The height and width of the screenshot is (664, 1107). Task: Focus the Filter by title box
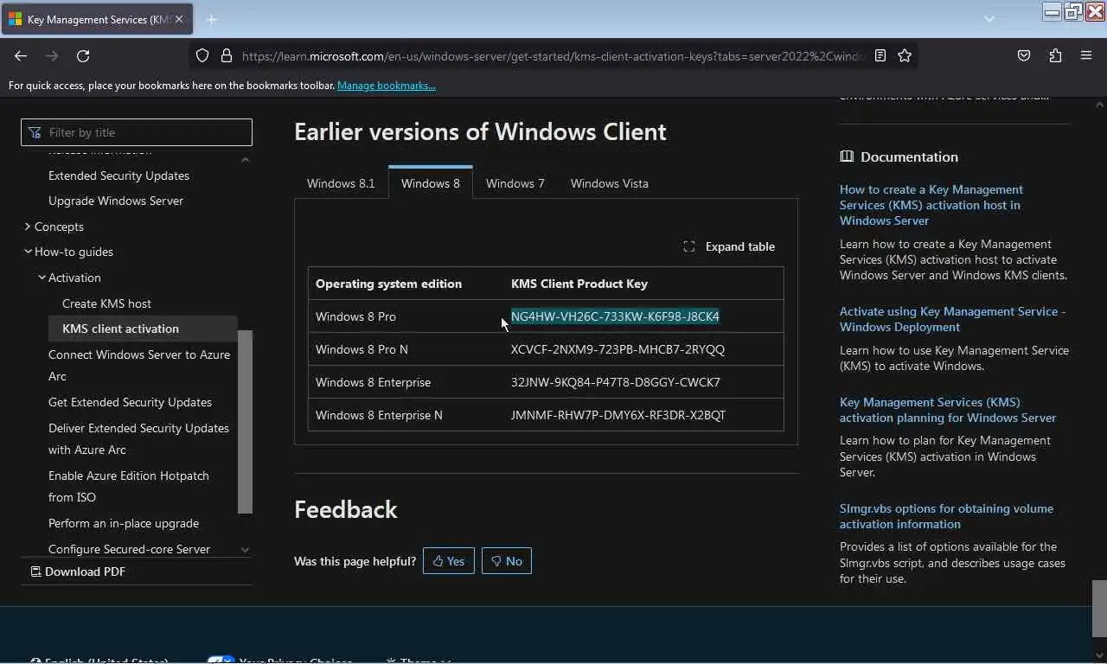137,132
